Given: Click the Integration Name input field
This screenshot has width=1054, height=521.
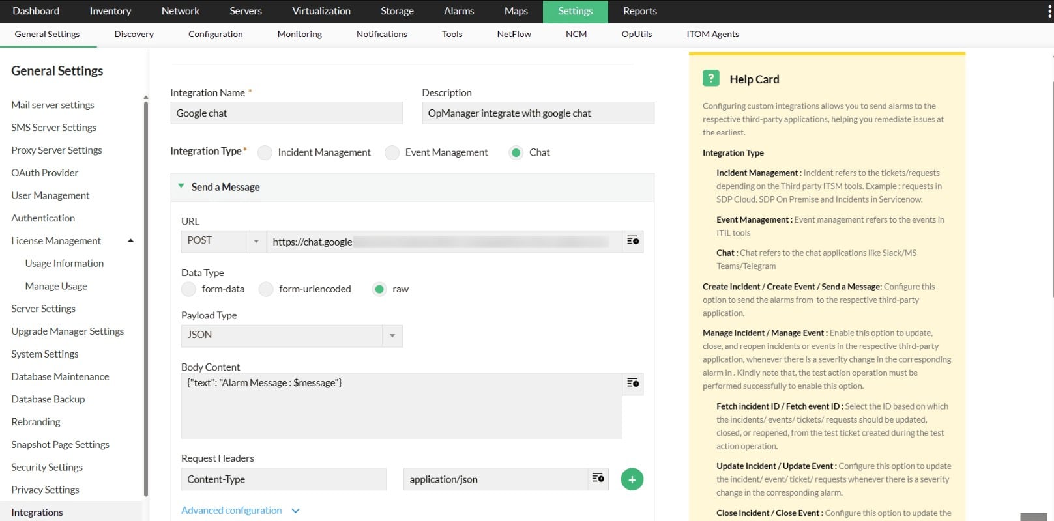Looking at the screenshot, I should 286,113.
